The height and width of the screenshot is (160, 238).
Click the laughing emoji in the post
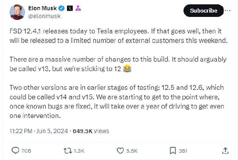point(127,69)
